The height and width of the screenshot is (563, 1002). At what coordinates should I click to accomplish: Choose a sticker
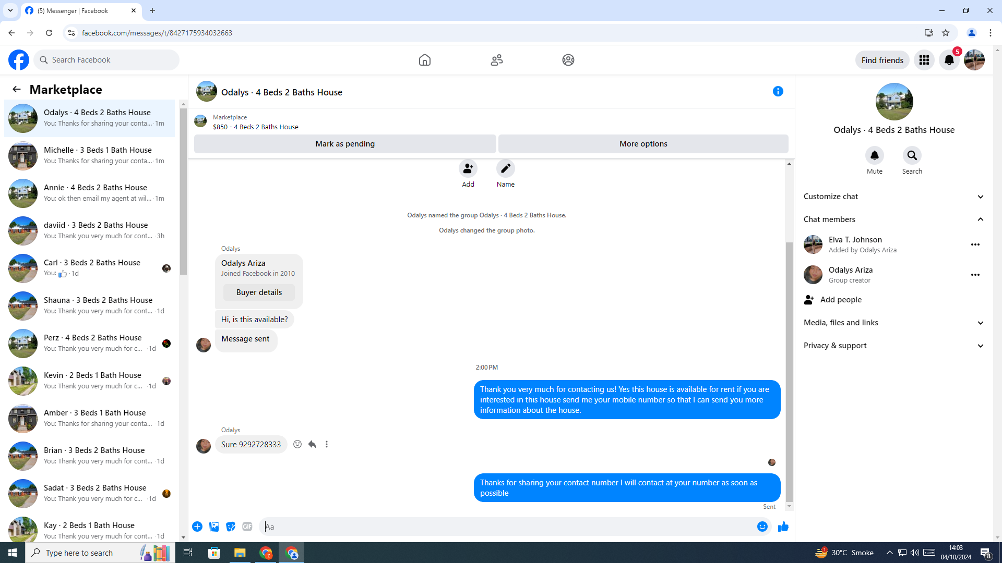[231, 527]
